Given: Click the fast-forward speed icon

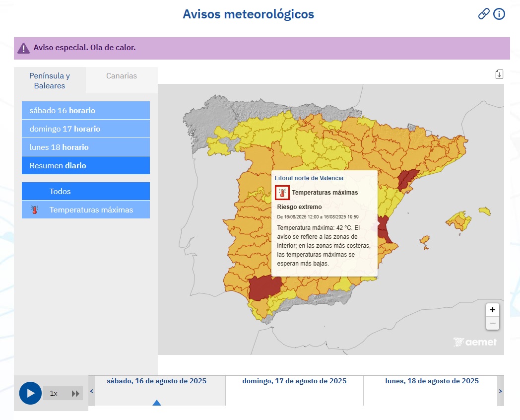Looking at the screenshot, I should (x=76, y=393).
